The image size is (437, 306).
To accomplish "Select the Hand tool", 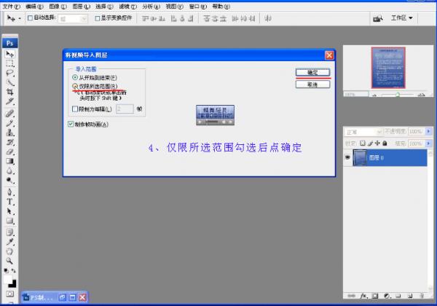I will [x=9, y=251].
